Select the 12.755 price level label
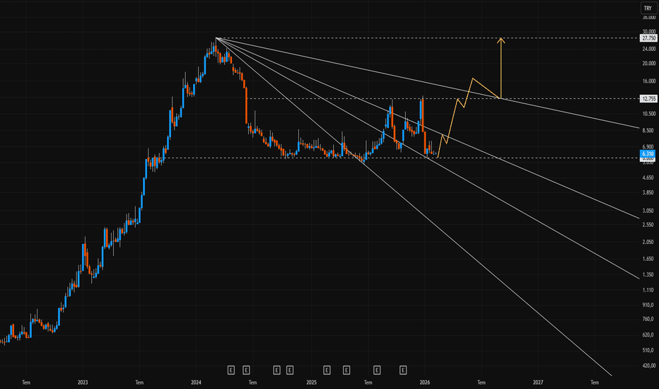The height and width of the screenshot is (389, 659). (x=648, y=99)
